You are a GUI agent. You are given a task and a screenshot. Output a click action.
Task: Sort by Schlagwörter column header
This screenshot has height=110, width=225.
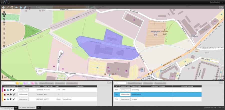coord(80,86)
